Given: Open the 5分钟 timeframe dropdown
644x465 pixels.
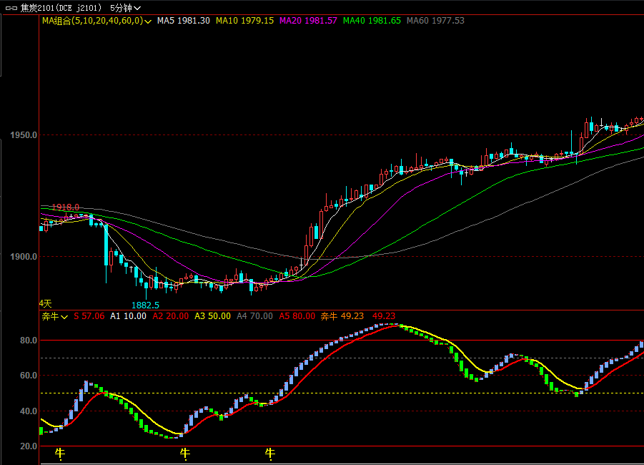Looking at the screenshot, I should click(125, 8).
